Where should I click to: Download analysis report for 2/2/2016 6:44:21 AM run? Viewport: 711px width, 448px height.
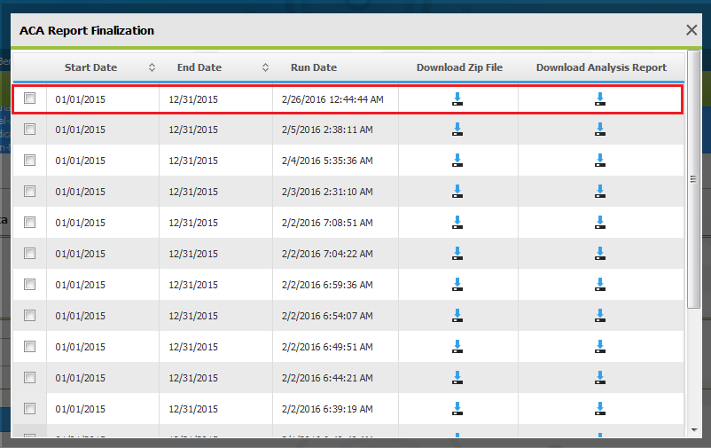(600, 378)
